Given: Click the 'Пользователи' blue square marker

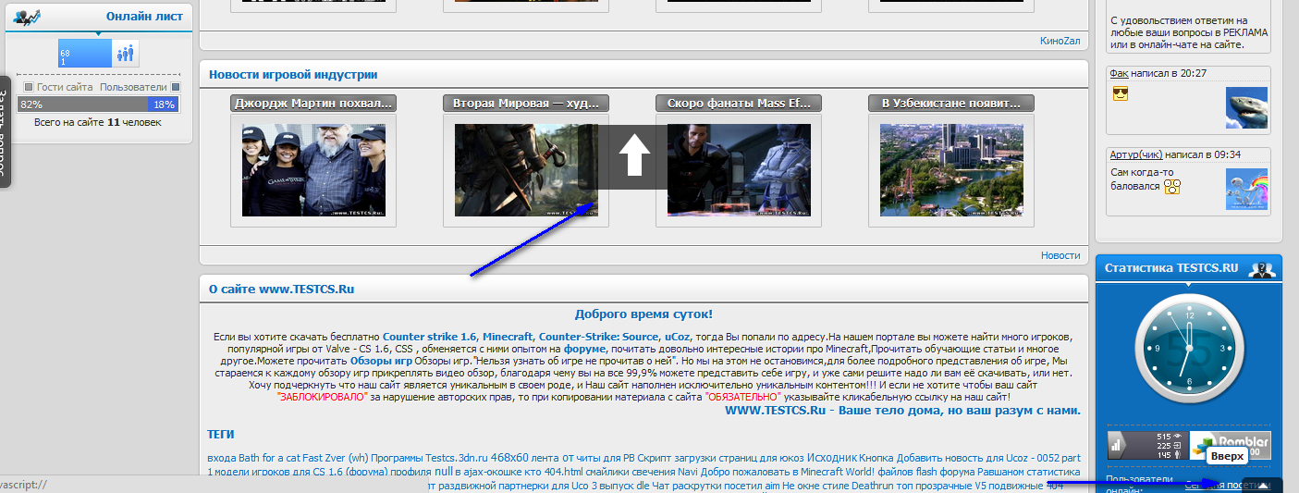Looking at the screenshot, I should [x=176, y=87].
